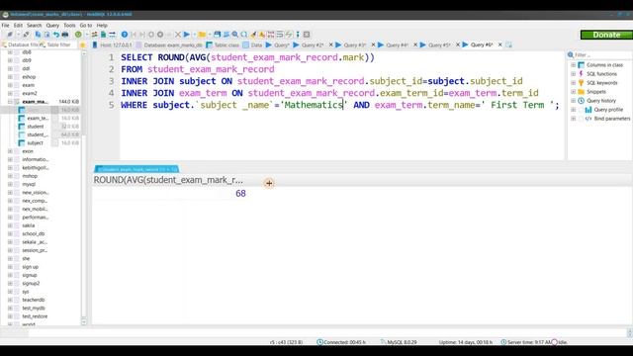The image size is (633, 356).
Task: Expand Snippets node
Action: click(x=574, y=92)
